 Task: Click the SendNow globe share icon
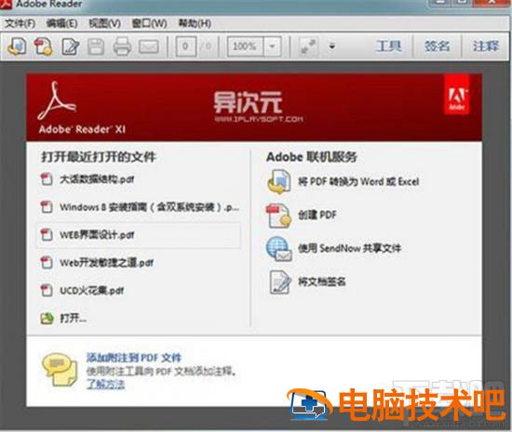pyautogui.click(x=279, y=249)
